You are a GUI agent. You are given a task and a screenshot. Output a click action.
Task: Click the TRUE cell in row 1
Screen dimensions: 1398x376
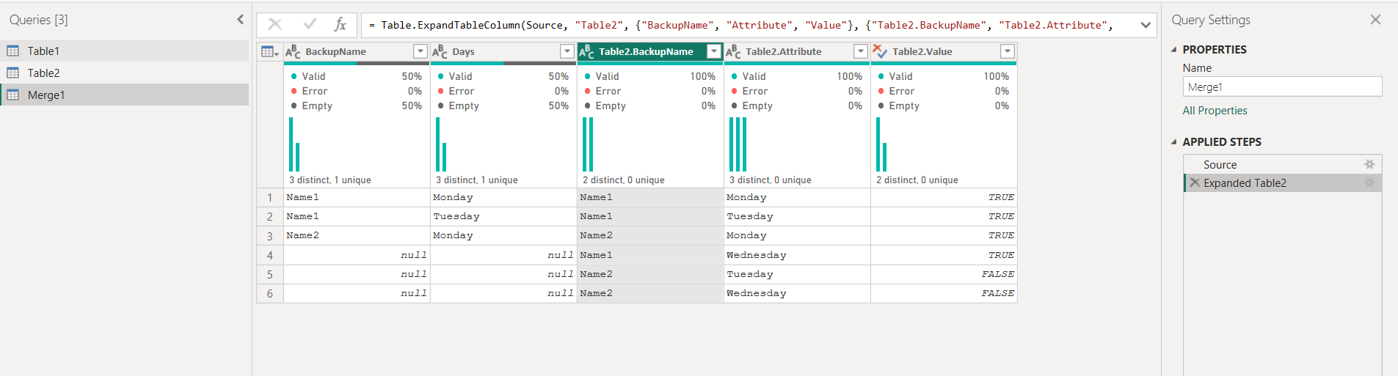[944, 197]
